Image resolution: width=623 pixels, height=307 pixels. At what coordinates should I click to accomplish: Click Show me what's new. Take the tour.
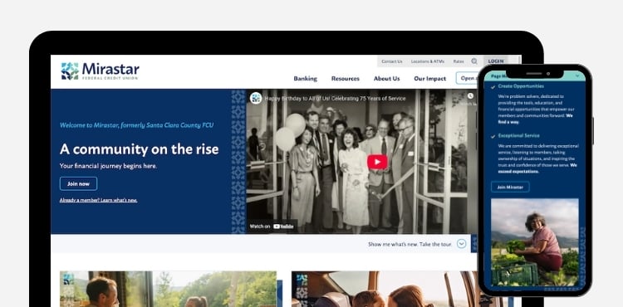[410, 244]
